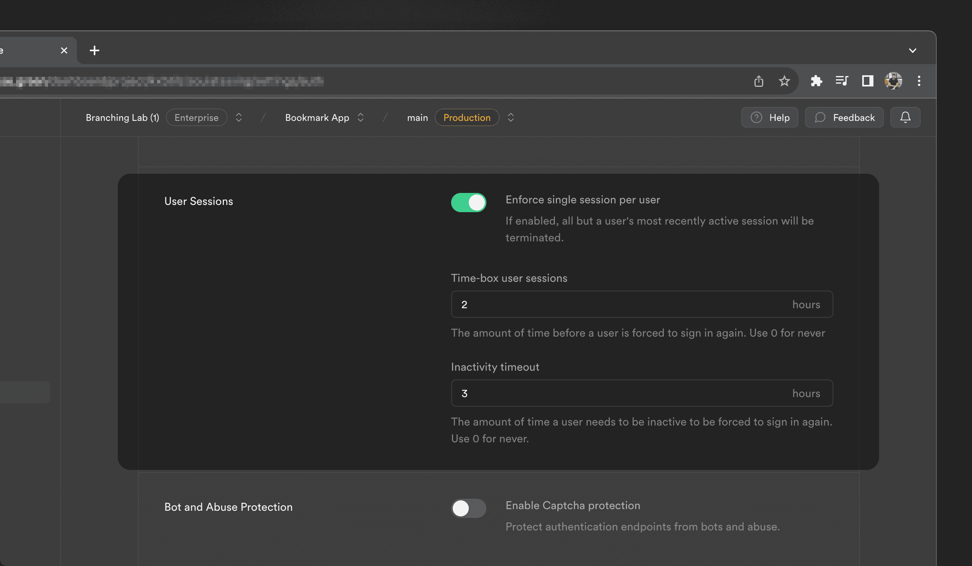
Task: Click the Production badge
Action: coord(467,118)
